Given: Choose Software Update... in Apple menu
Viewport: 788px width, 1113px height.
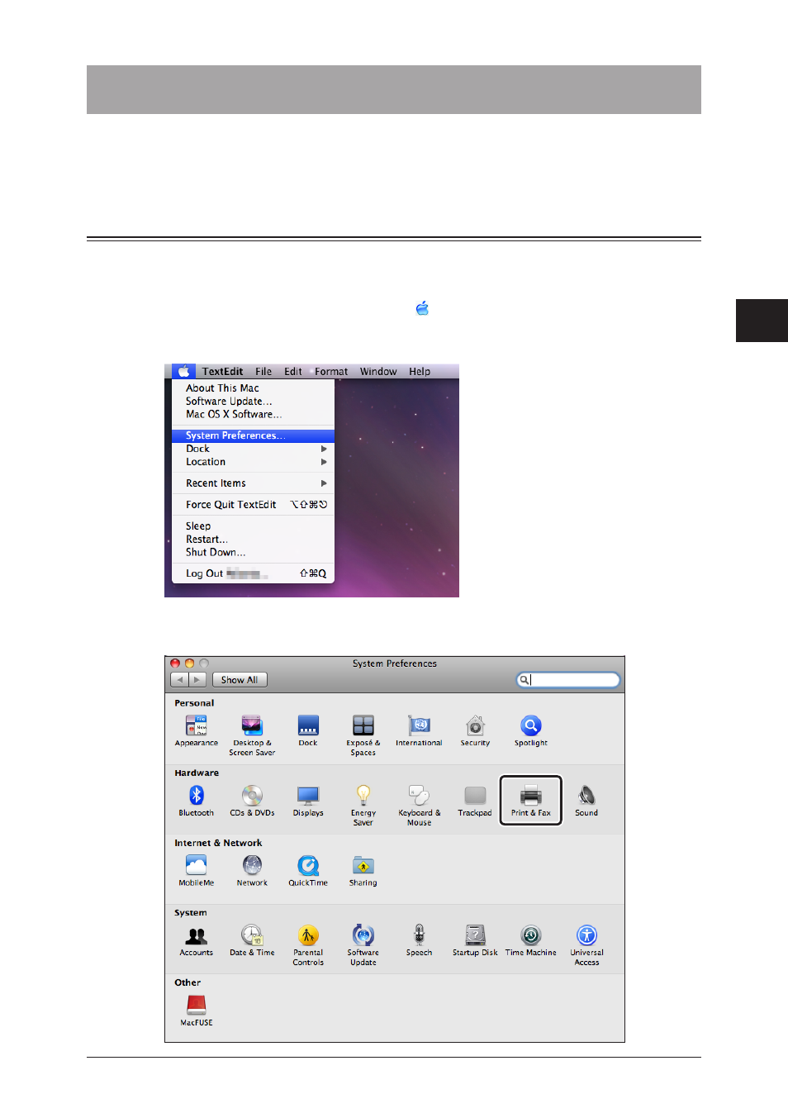Looking at the screenshot, I should point(253,402).
